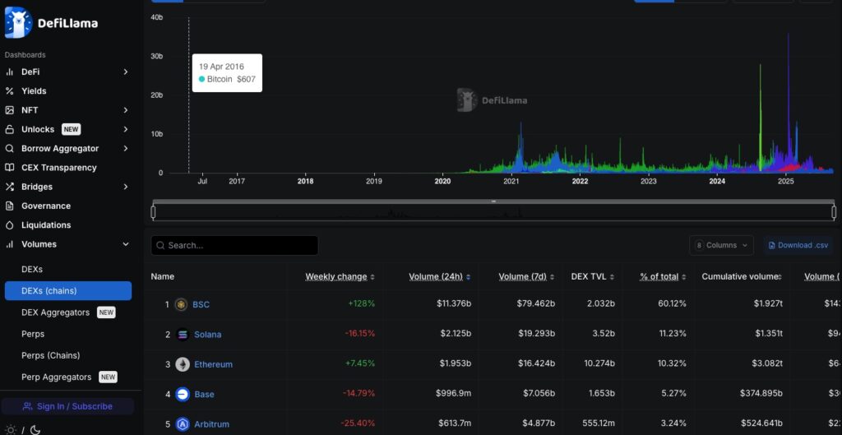Screen dimensions: 842x435
Task: Open the Base chain link
Action: coord(204,394)
